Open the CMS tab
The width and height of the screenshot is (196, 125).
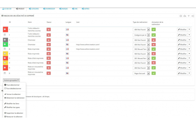pos(75,9)
